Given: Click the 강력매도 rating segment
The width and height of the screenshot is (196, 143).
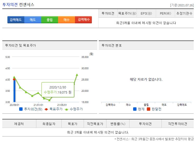Looking at the screenshot, I should (16, 20).
